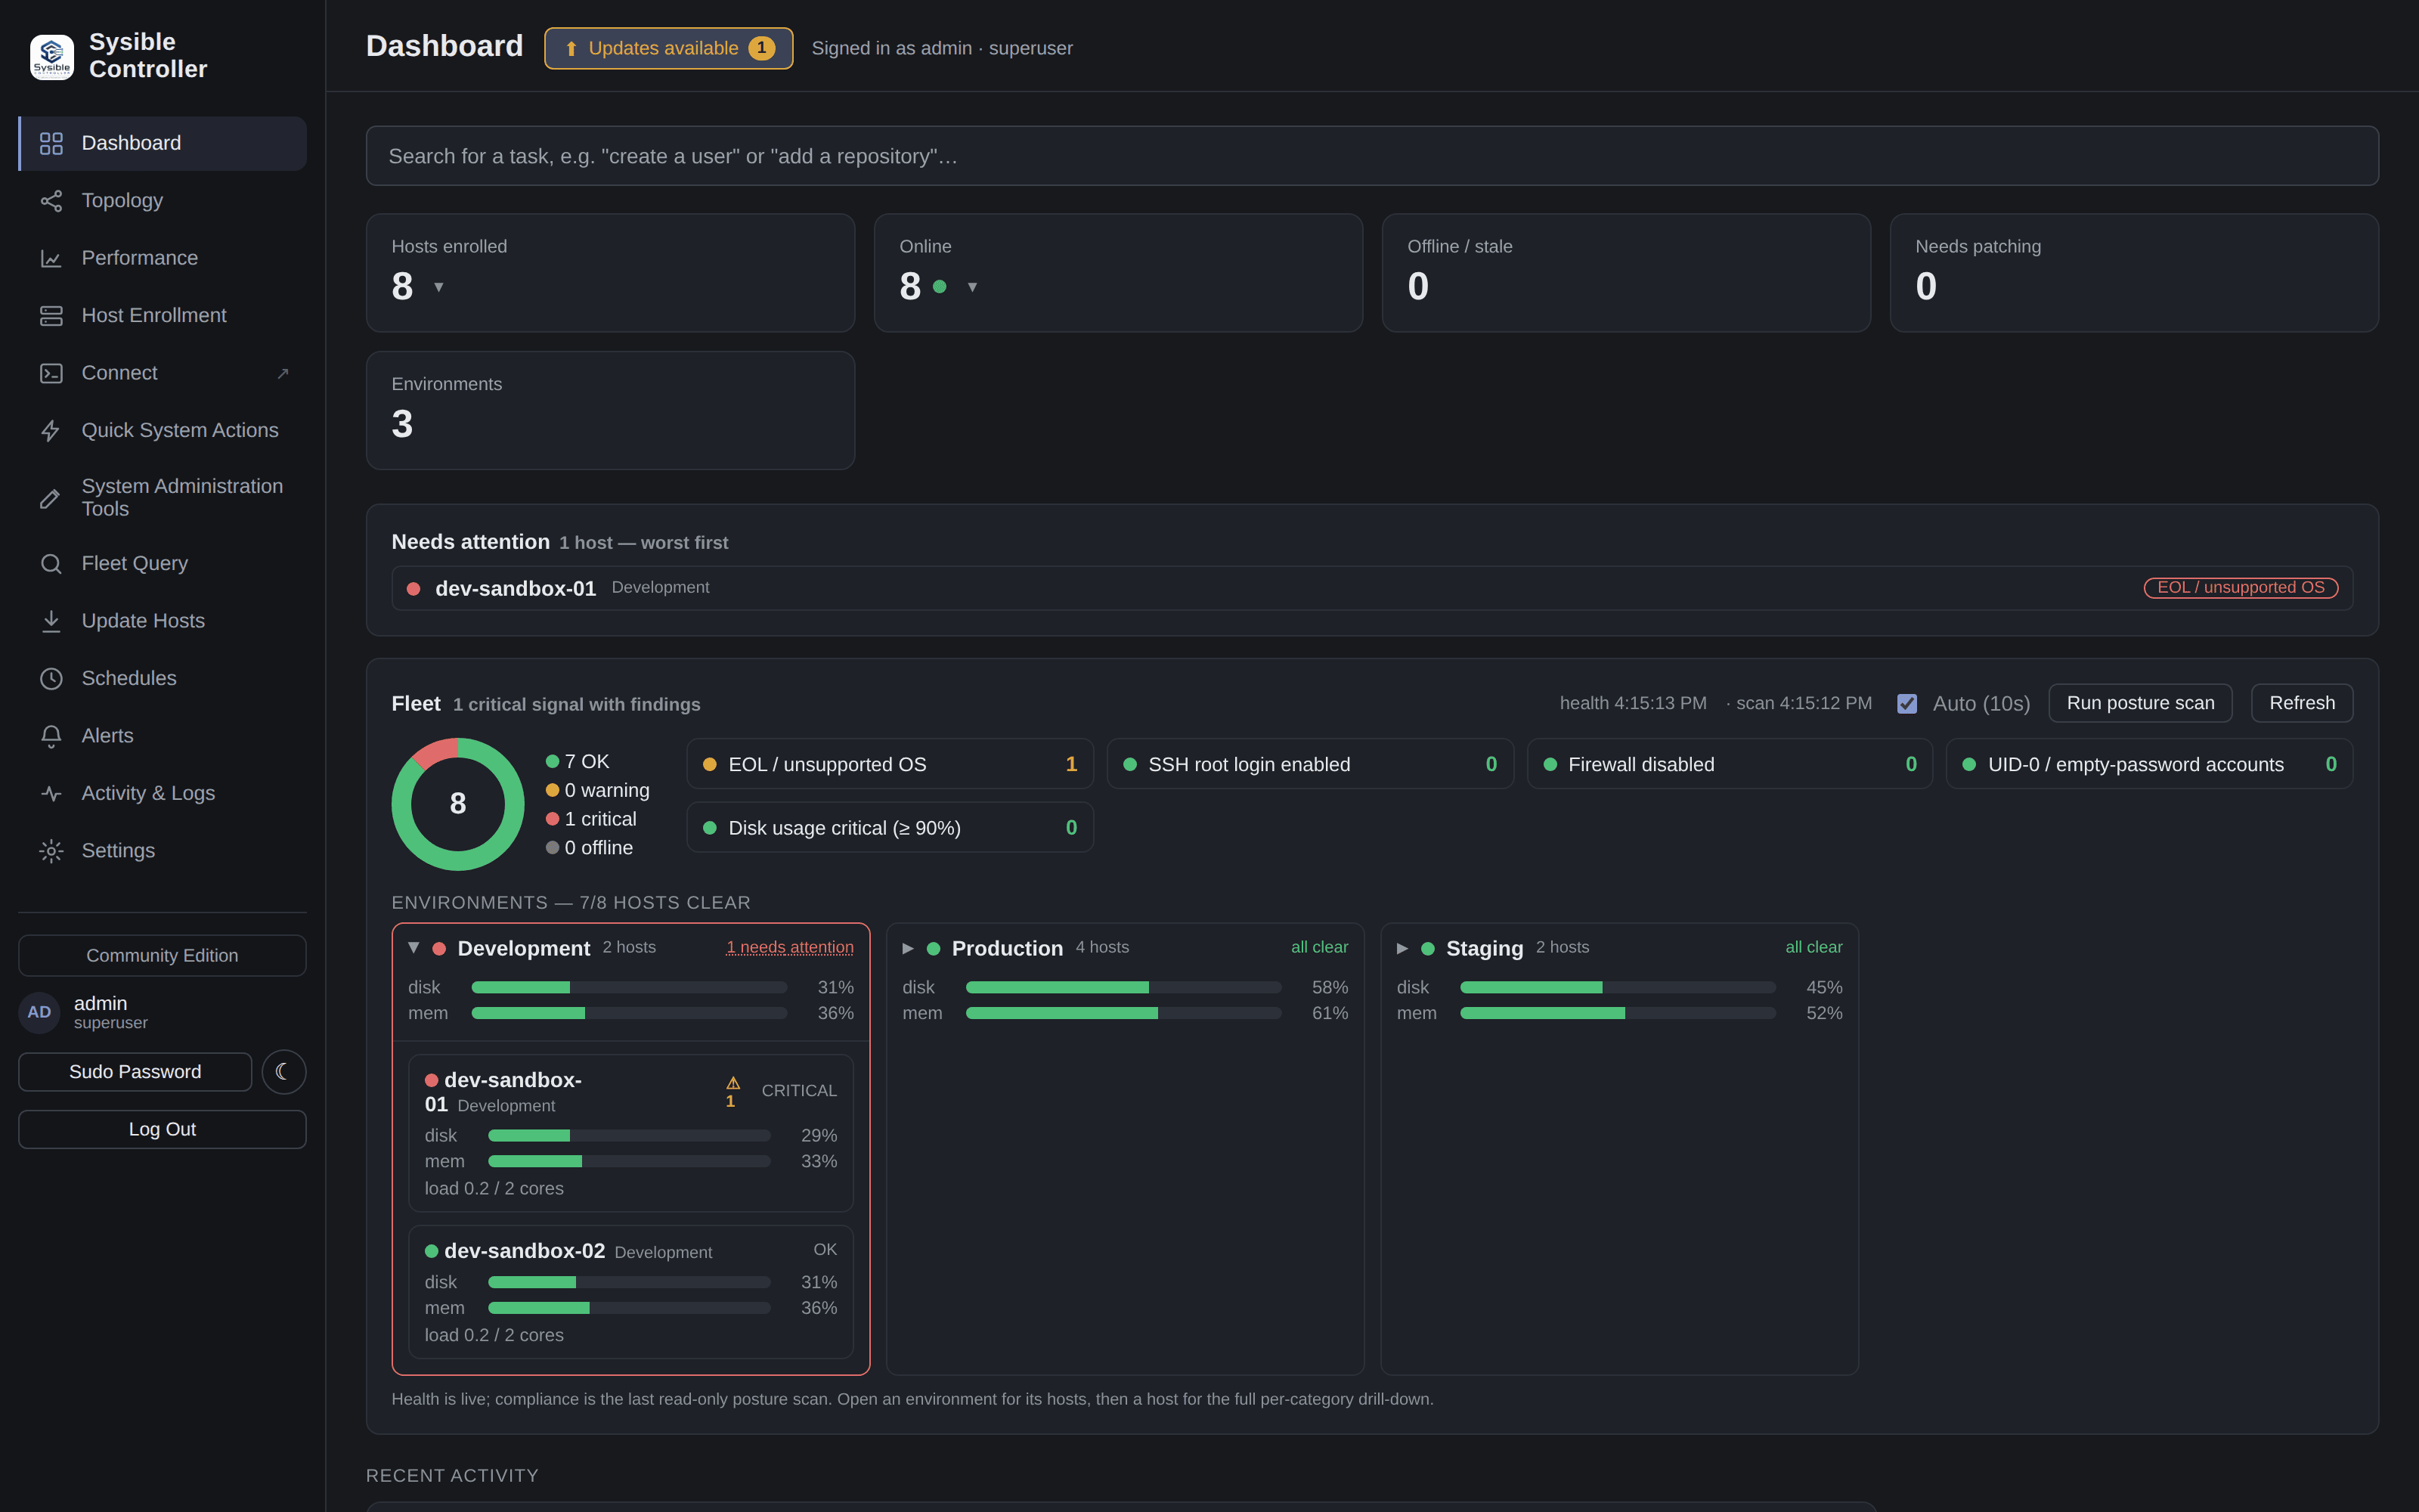Click the Environments stat card

click(611, 411)
